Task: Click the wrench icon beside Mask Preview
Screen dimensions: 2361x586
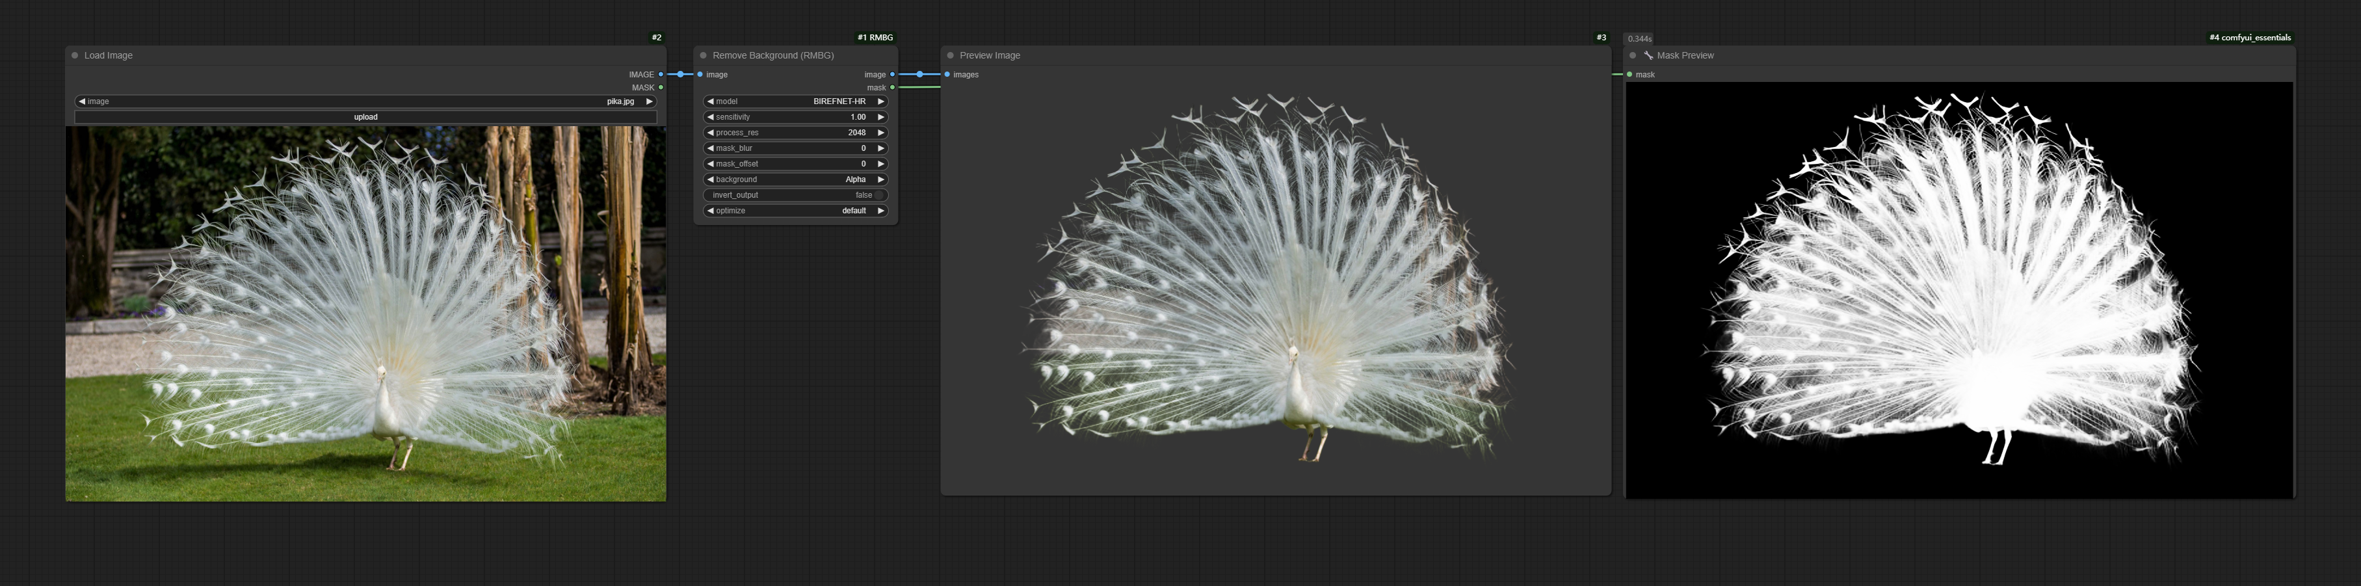Action: (1648, 55)
